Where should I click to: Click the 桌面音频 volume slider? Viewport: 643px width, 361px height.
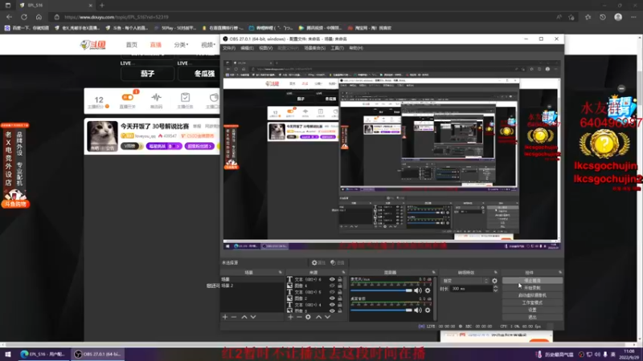click(x=381, y=310)
